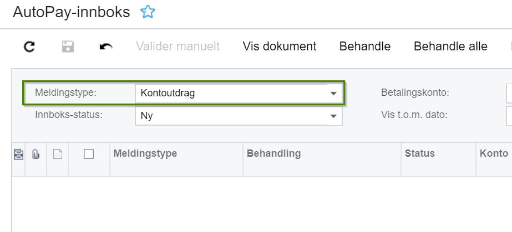This screenshot has width=512, height=232.
Task: Click the Valider manuelt toolbar item
Action: [178, 47]
